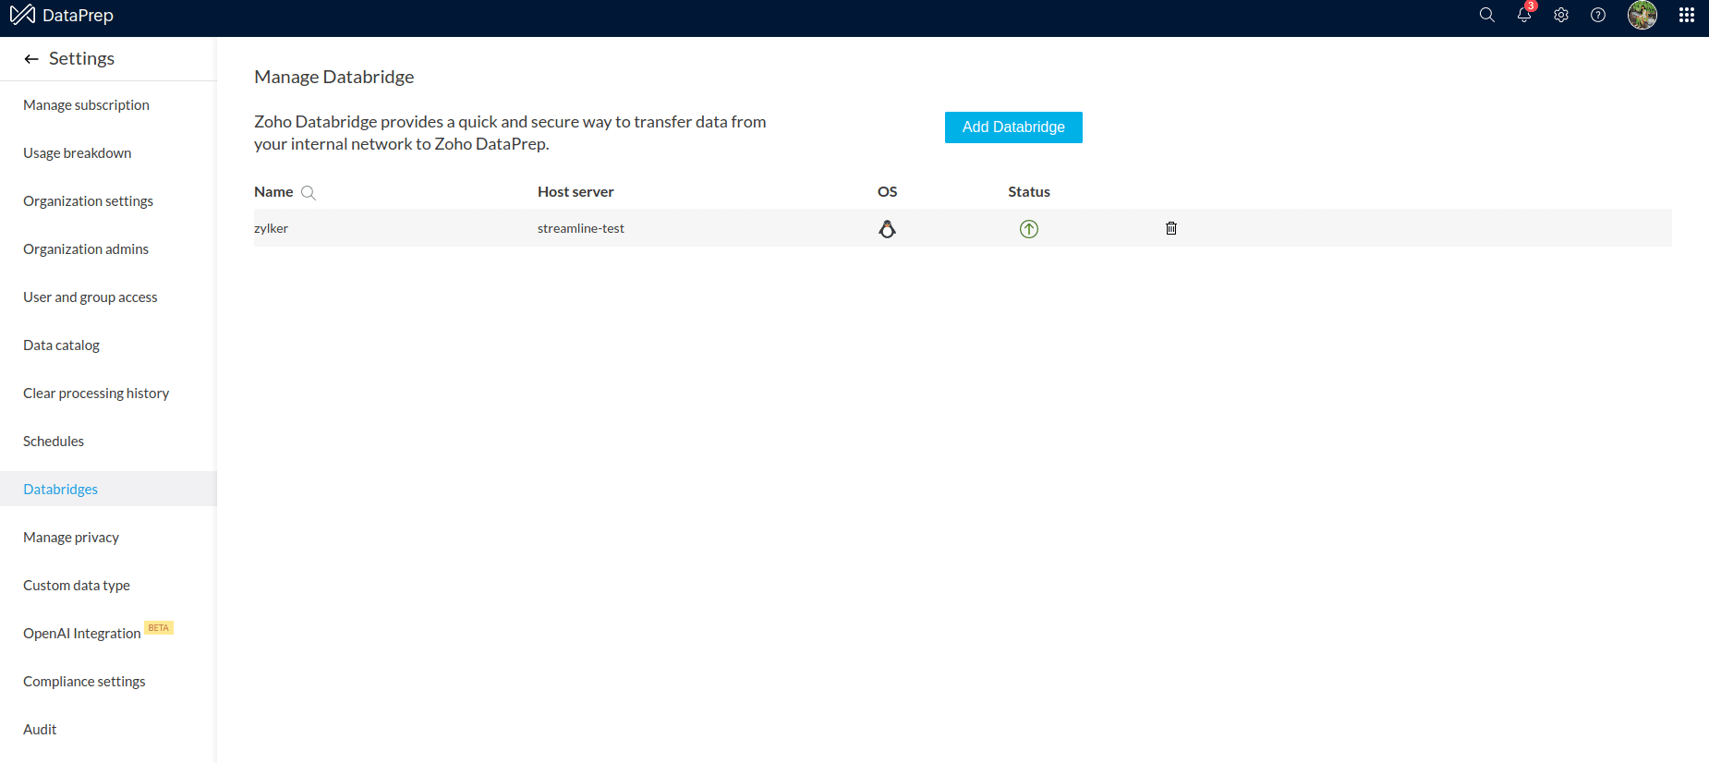Click the DataPrep product name
The height and width of the screenshot is (763, 1709).
(78, 16)
